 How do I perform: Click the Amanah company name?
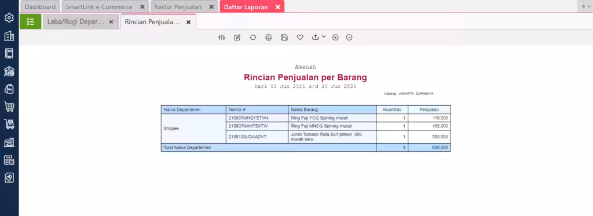tap(306, 67)
